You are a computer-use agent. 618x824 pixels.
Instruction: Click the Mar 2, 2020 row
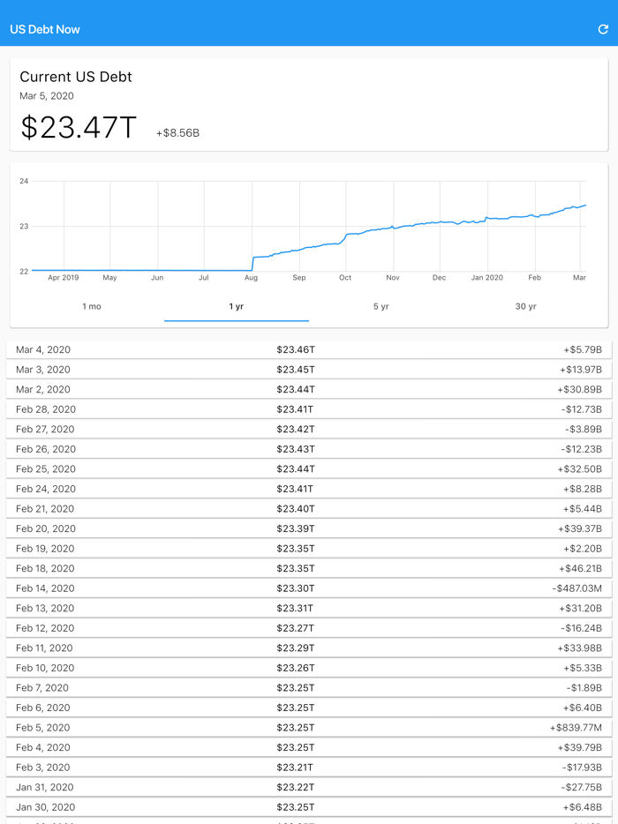pyautogui.click(x=309, y=389)
